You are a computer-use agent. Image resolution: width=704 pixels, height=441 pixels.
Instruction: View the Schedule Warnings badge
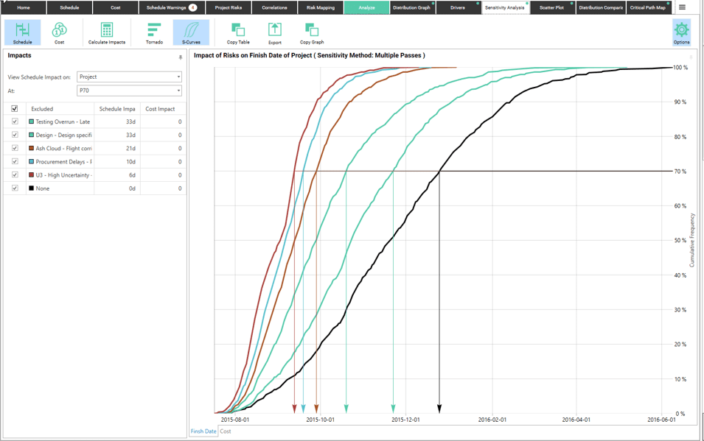pyautogui.click(x=194, y=7)
